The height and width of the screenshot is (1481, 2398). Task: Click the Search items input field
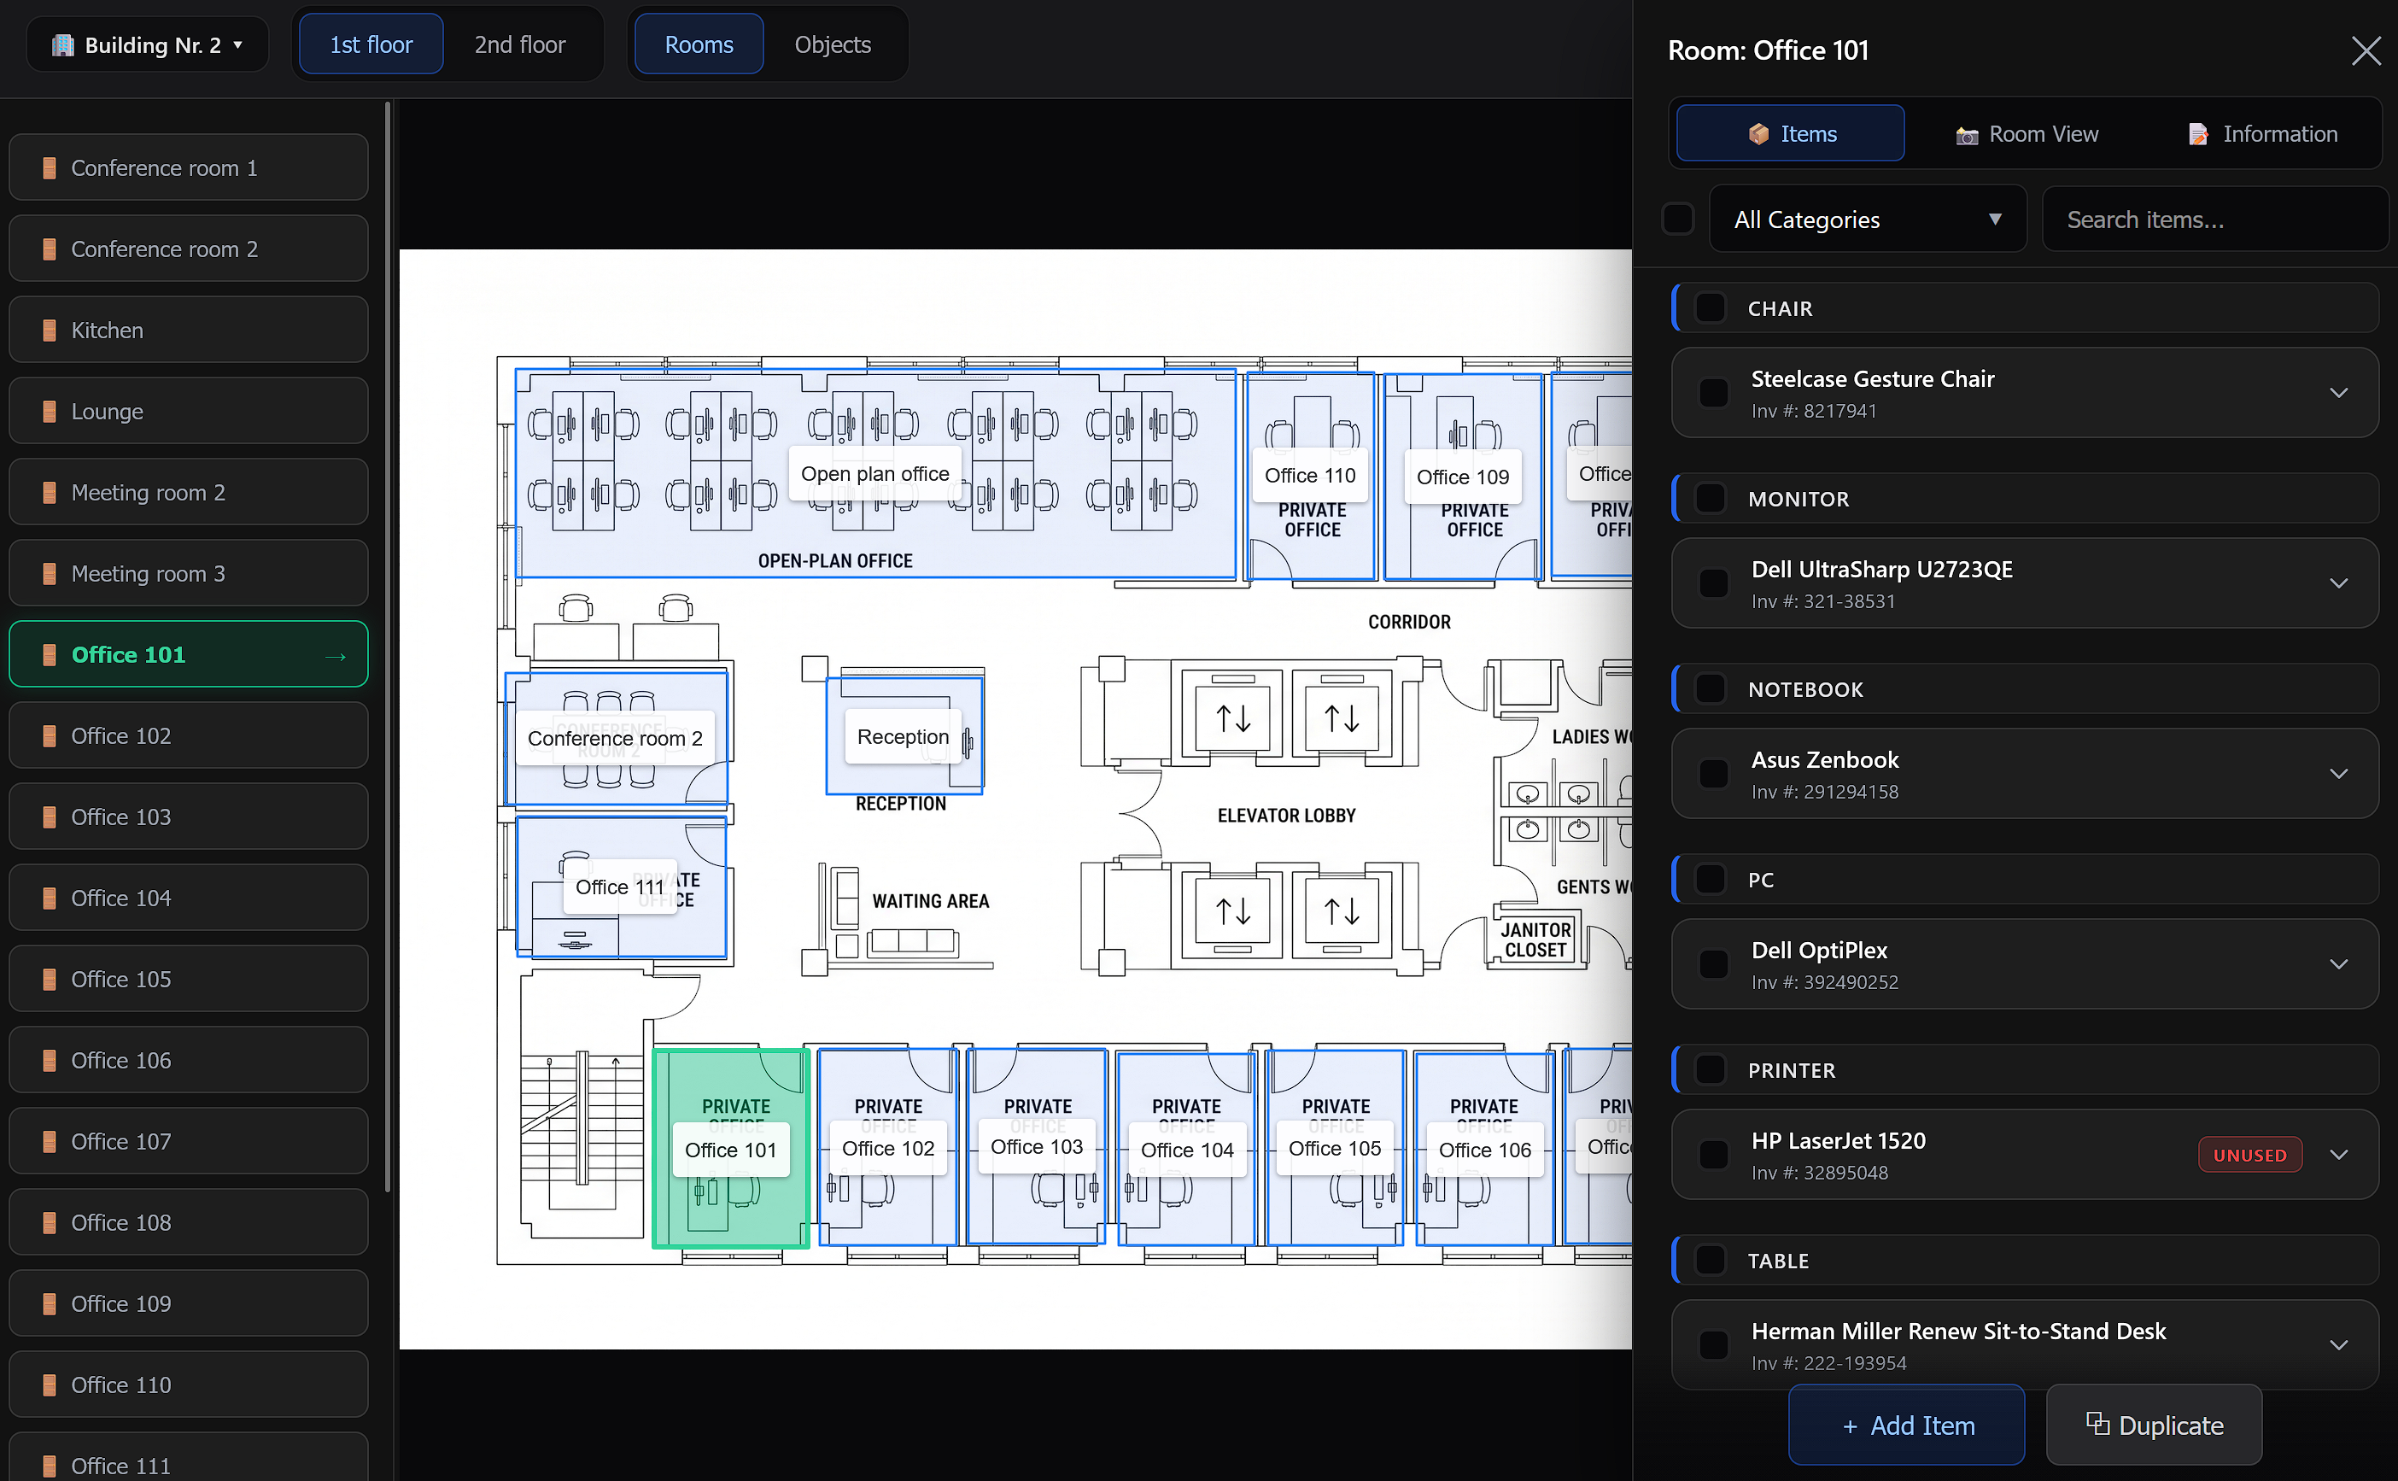(x=2215, y=220)
